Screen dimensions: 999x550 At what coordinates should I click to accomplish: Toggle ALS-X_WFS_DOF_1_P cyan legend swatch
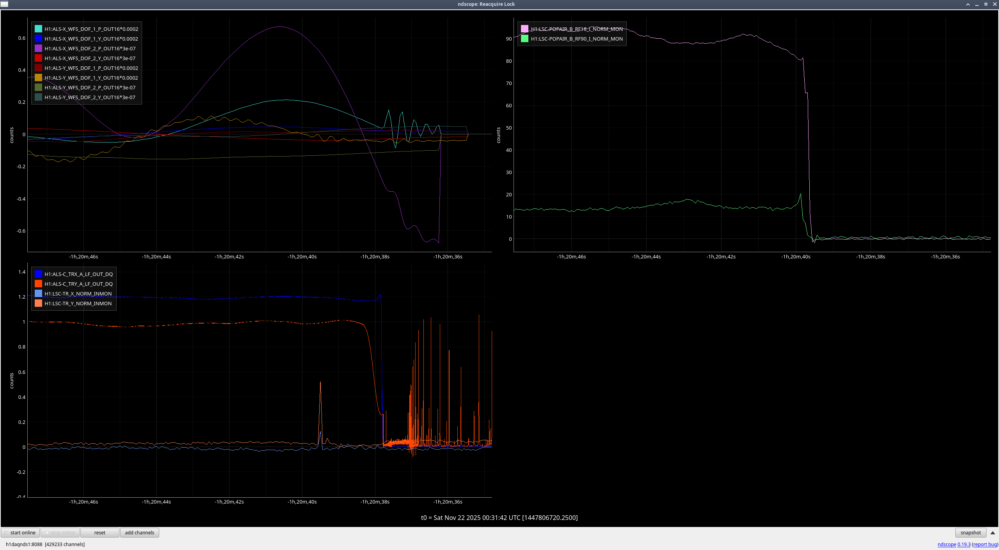[x=38, y=29]
